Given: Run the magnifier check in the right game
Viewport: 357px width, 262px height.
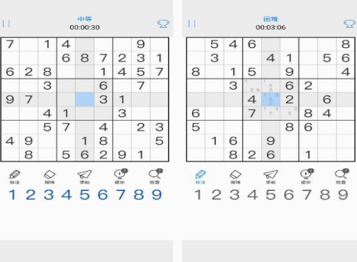Looking at the screenshot, I should coord(342,176).
